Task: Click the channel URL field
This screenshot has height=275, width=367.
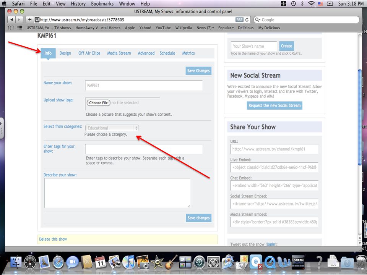Action: point(274,149)
